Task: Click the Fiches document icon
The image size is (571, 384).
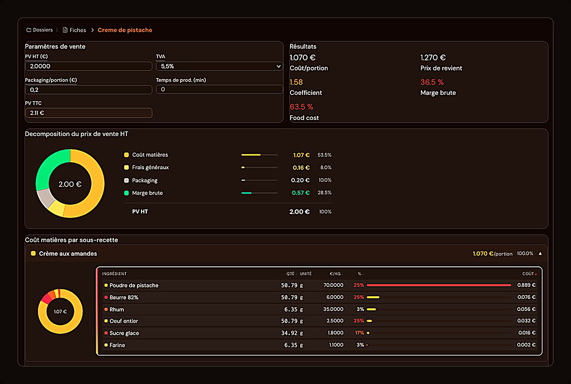Action: [x=65, y=30]
